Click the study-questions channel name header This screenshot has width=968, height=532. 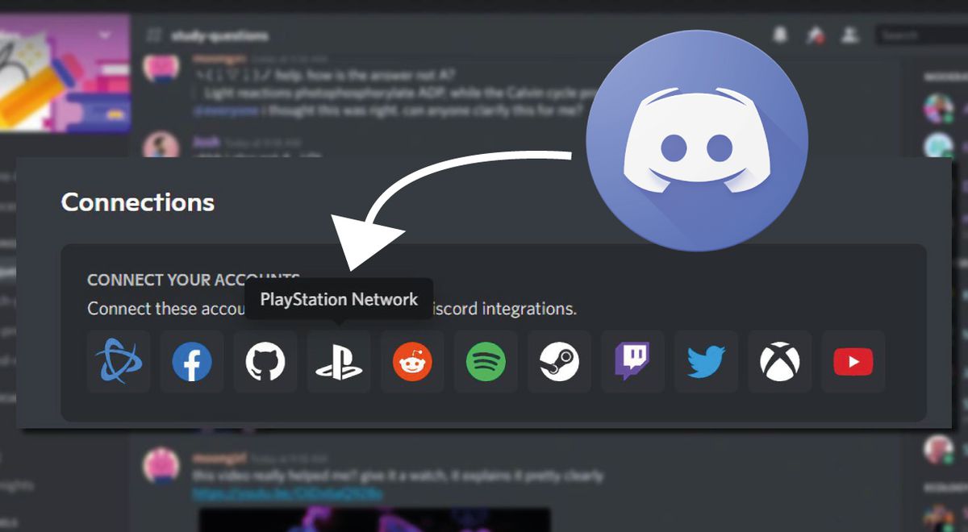[219, 35]
